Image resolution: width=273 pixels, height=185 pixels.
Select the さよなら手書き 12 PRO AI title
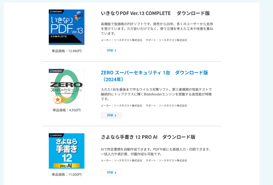point(148,137)
